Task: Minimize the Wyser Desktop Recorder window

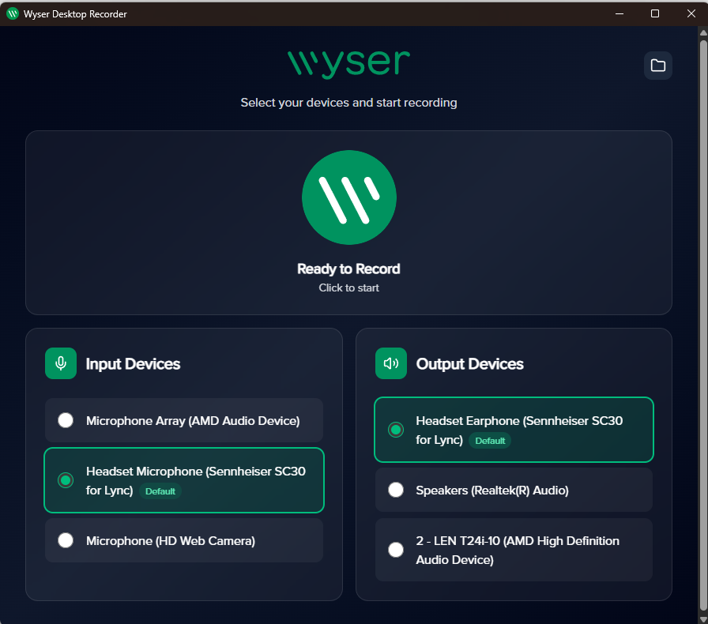Action: point(619,13)
